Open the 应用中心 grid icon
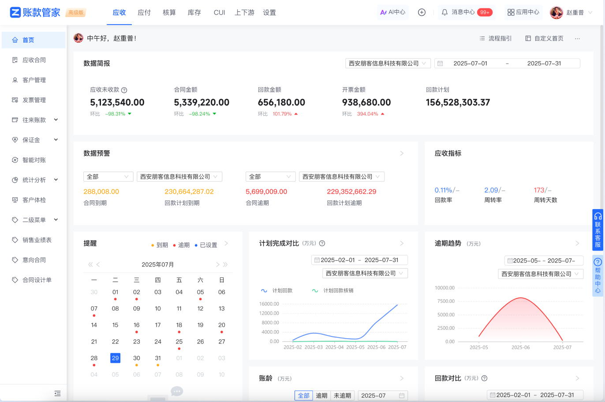The height and width of the screenshot is (402, 605). point(511,12)
